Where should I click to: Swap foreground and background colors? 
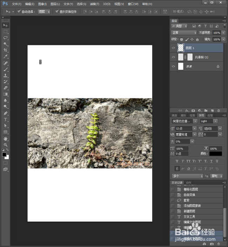(7, 150)
